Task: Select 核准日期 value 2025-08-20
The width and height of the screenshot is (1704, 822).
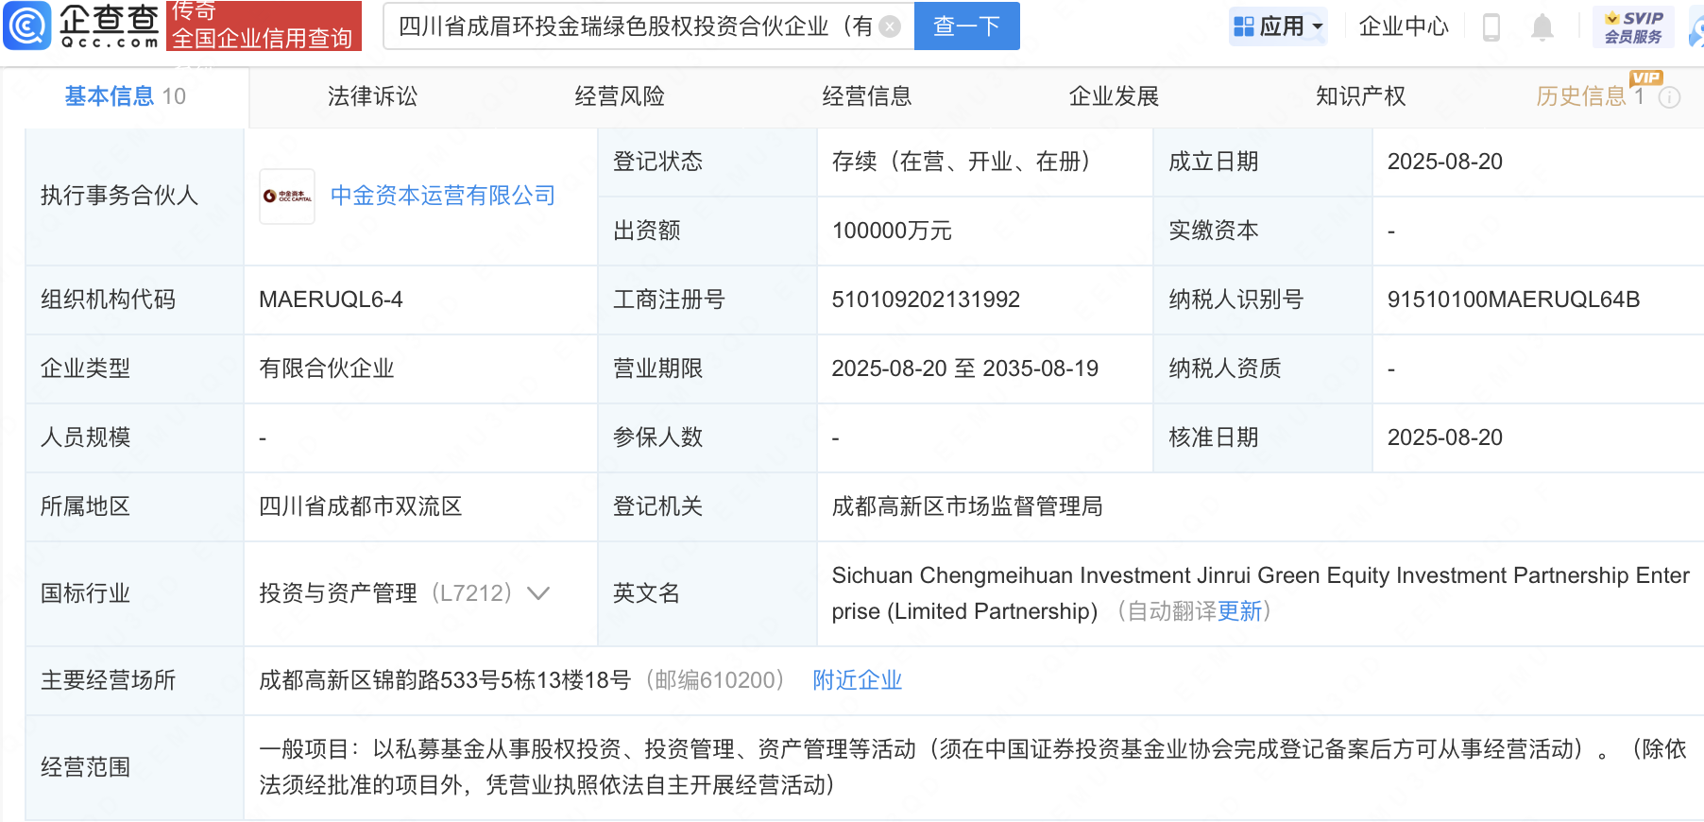Action: [1444, 437]
